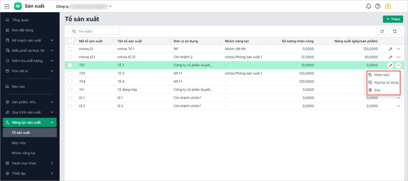Image resolution: width=408 pixels, height=181 pixels.
Task: Select Ngừng sử dụng in context menu
Action: [x=386, y=82]
